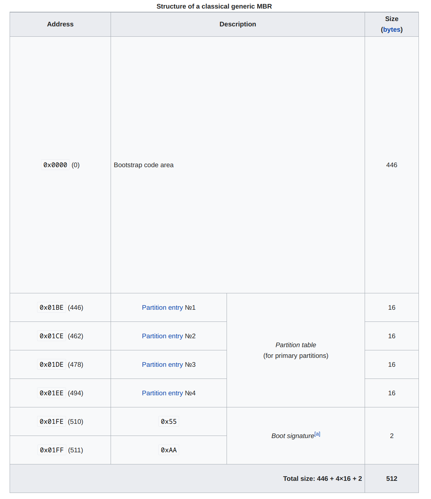Select the 0xAA signature byte value
This screenshot has width=431, height=499.
click(x=169, y=450)
